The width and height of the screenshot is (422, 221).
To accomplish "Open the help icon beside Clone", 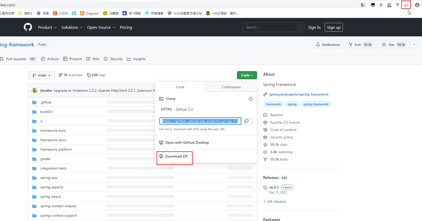I will 251,99.
